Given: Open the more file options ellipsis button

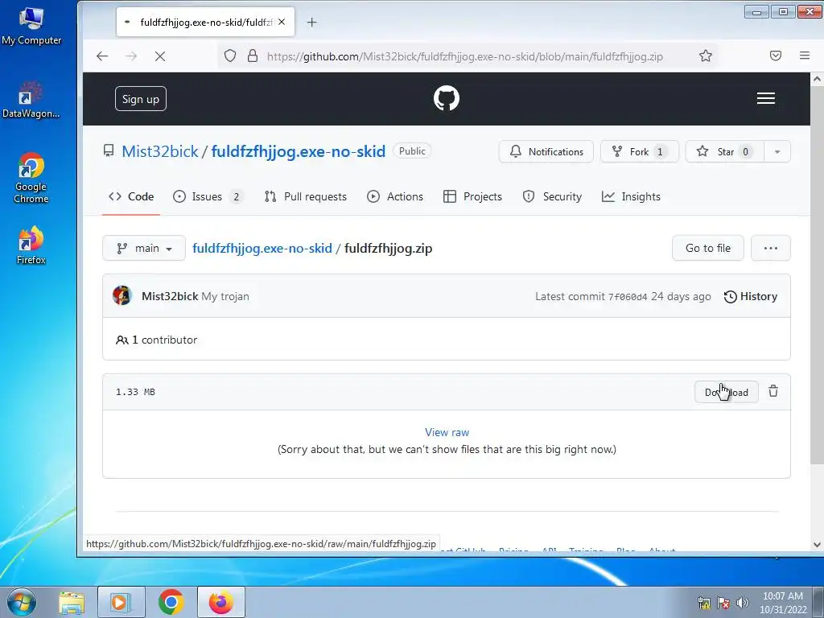Looking at the screenshot, I should [x=770, y=248].
